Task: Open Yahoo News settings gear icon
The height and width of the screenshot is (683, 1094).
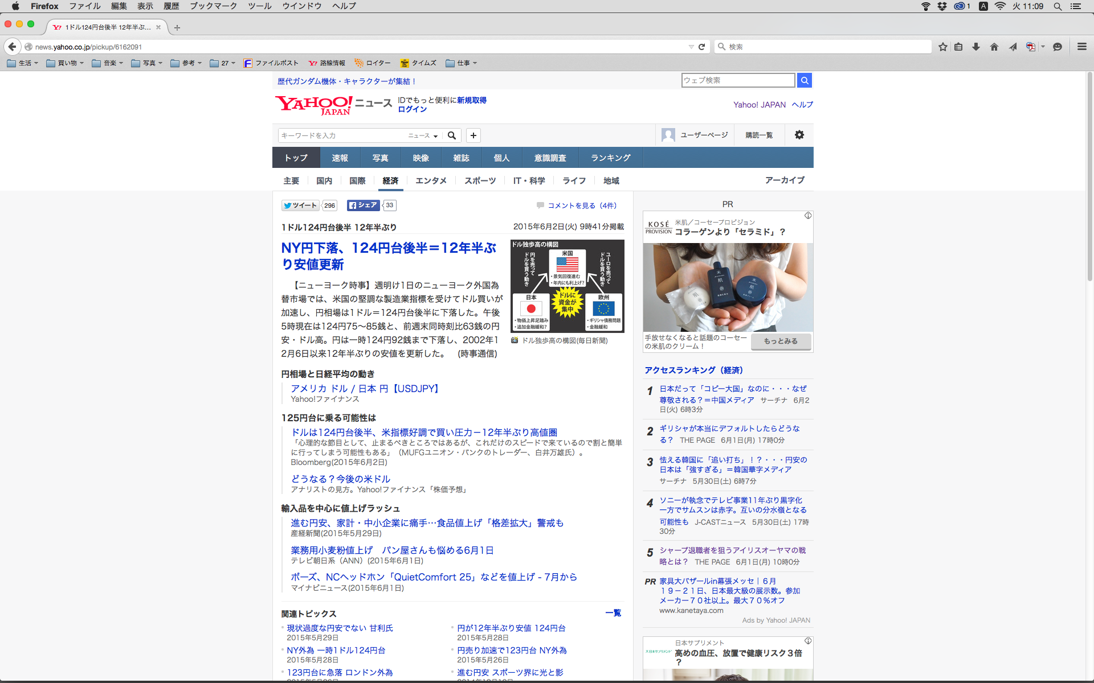Action: click(x=799, y=135)
